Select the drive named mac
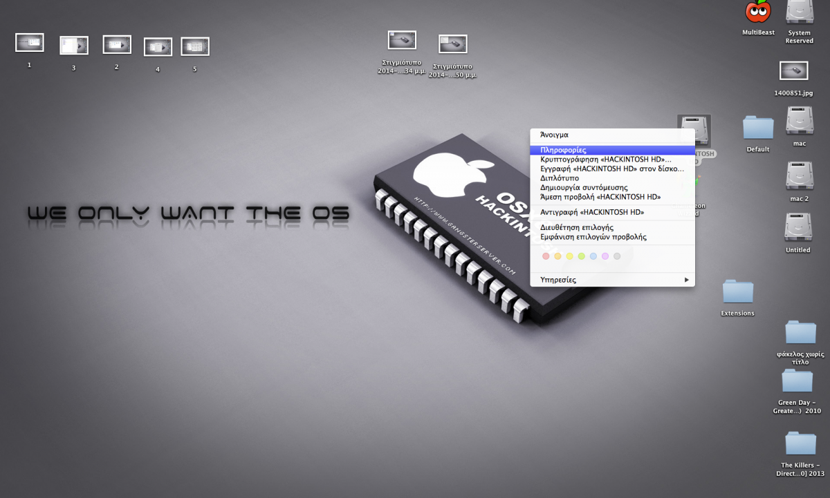The width and height of the screenshot is (830, 498). point(800,121)
